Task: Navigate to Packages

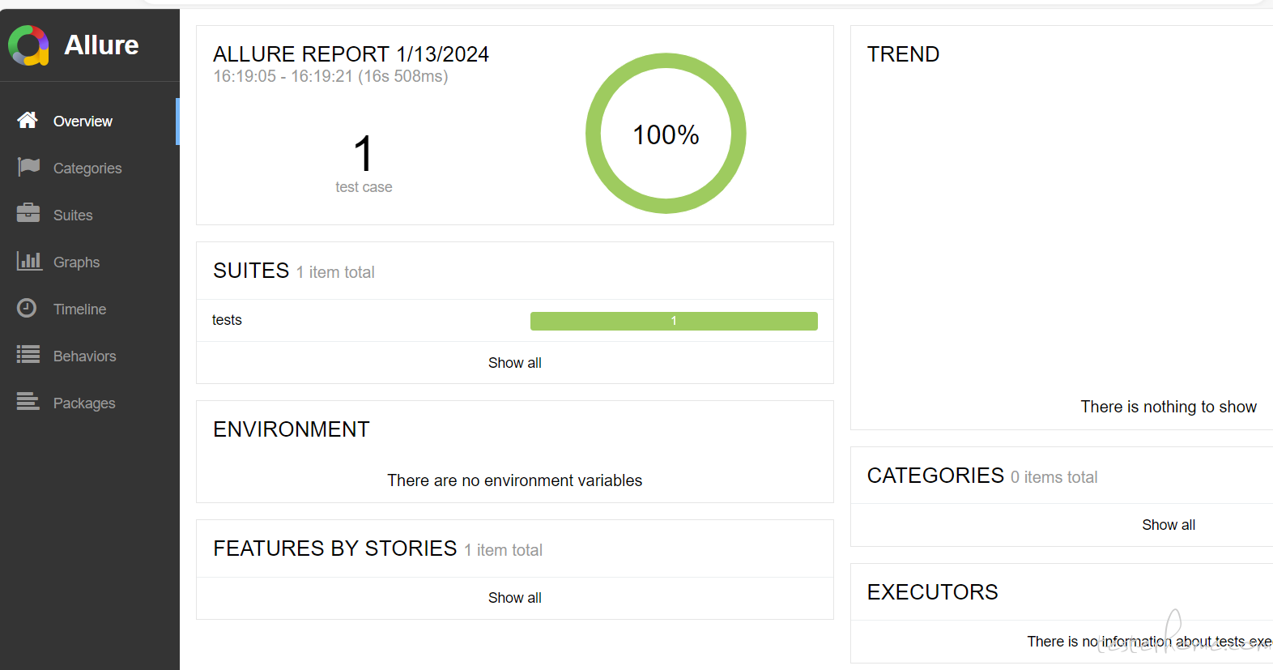Action: (x=89, y=403)
